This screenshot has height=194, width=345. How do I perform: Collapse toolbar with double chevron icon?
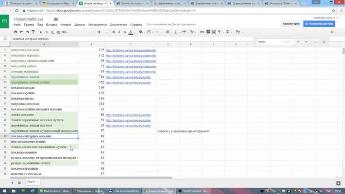click(x=332, y=32)
